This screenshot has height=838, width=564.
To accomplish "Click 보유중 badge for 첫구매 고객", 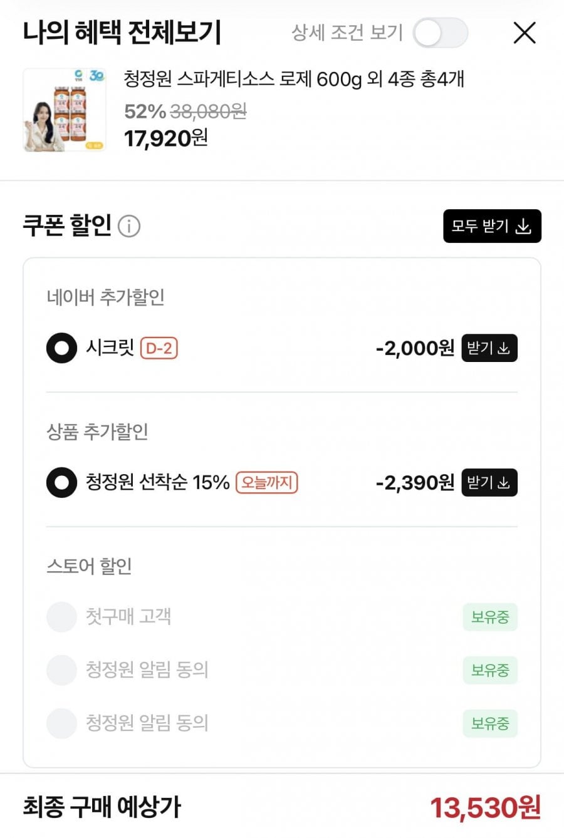I will (x=490, y=617).
